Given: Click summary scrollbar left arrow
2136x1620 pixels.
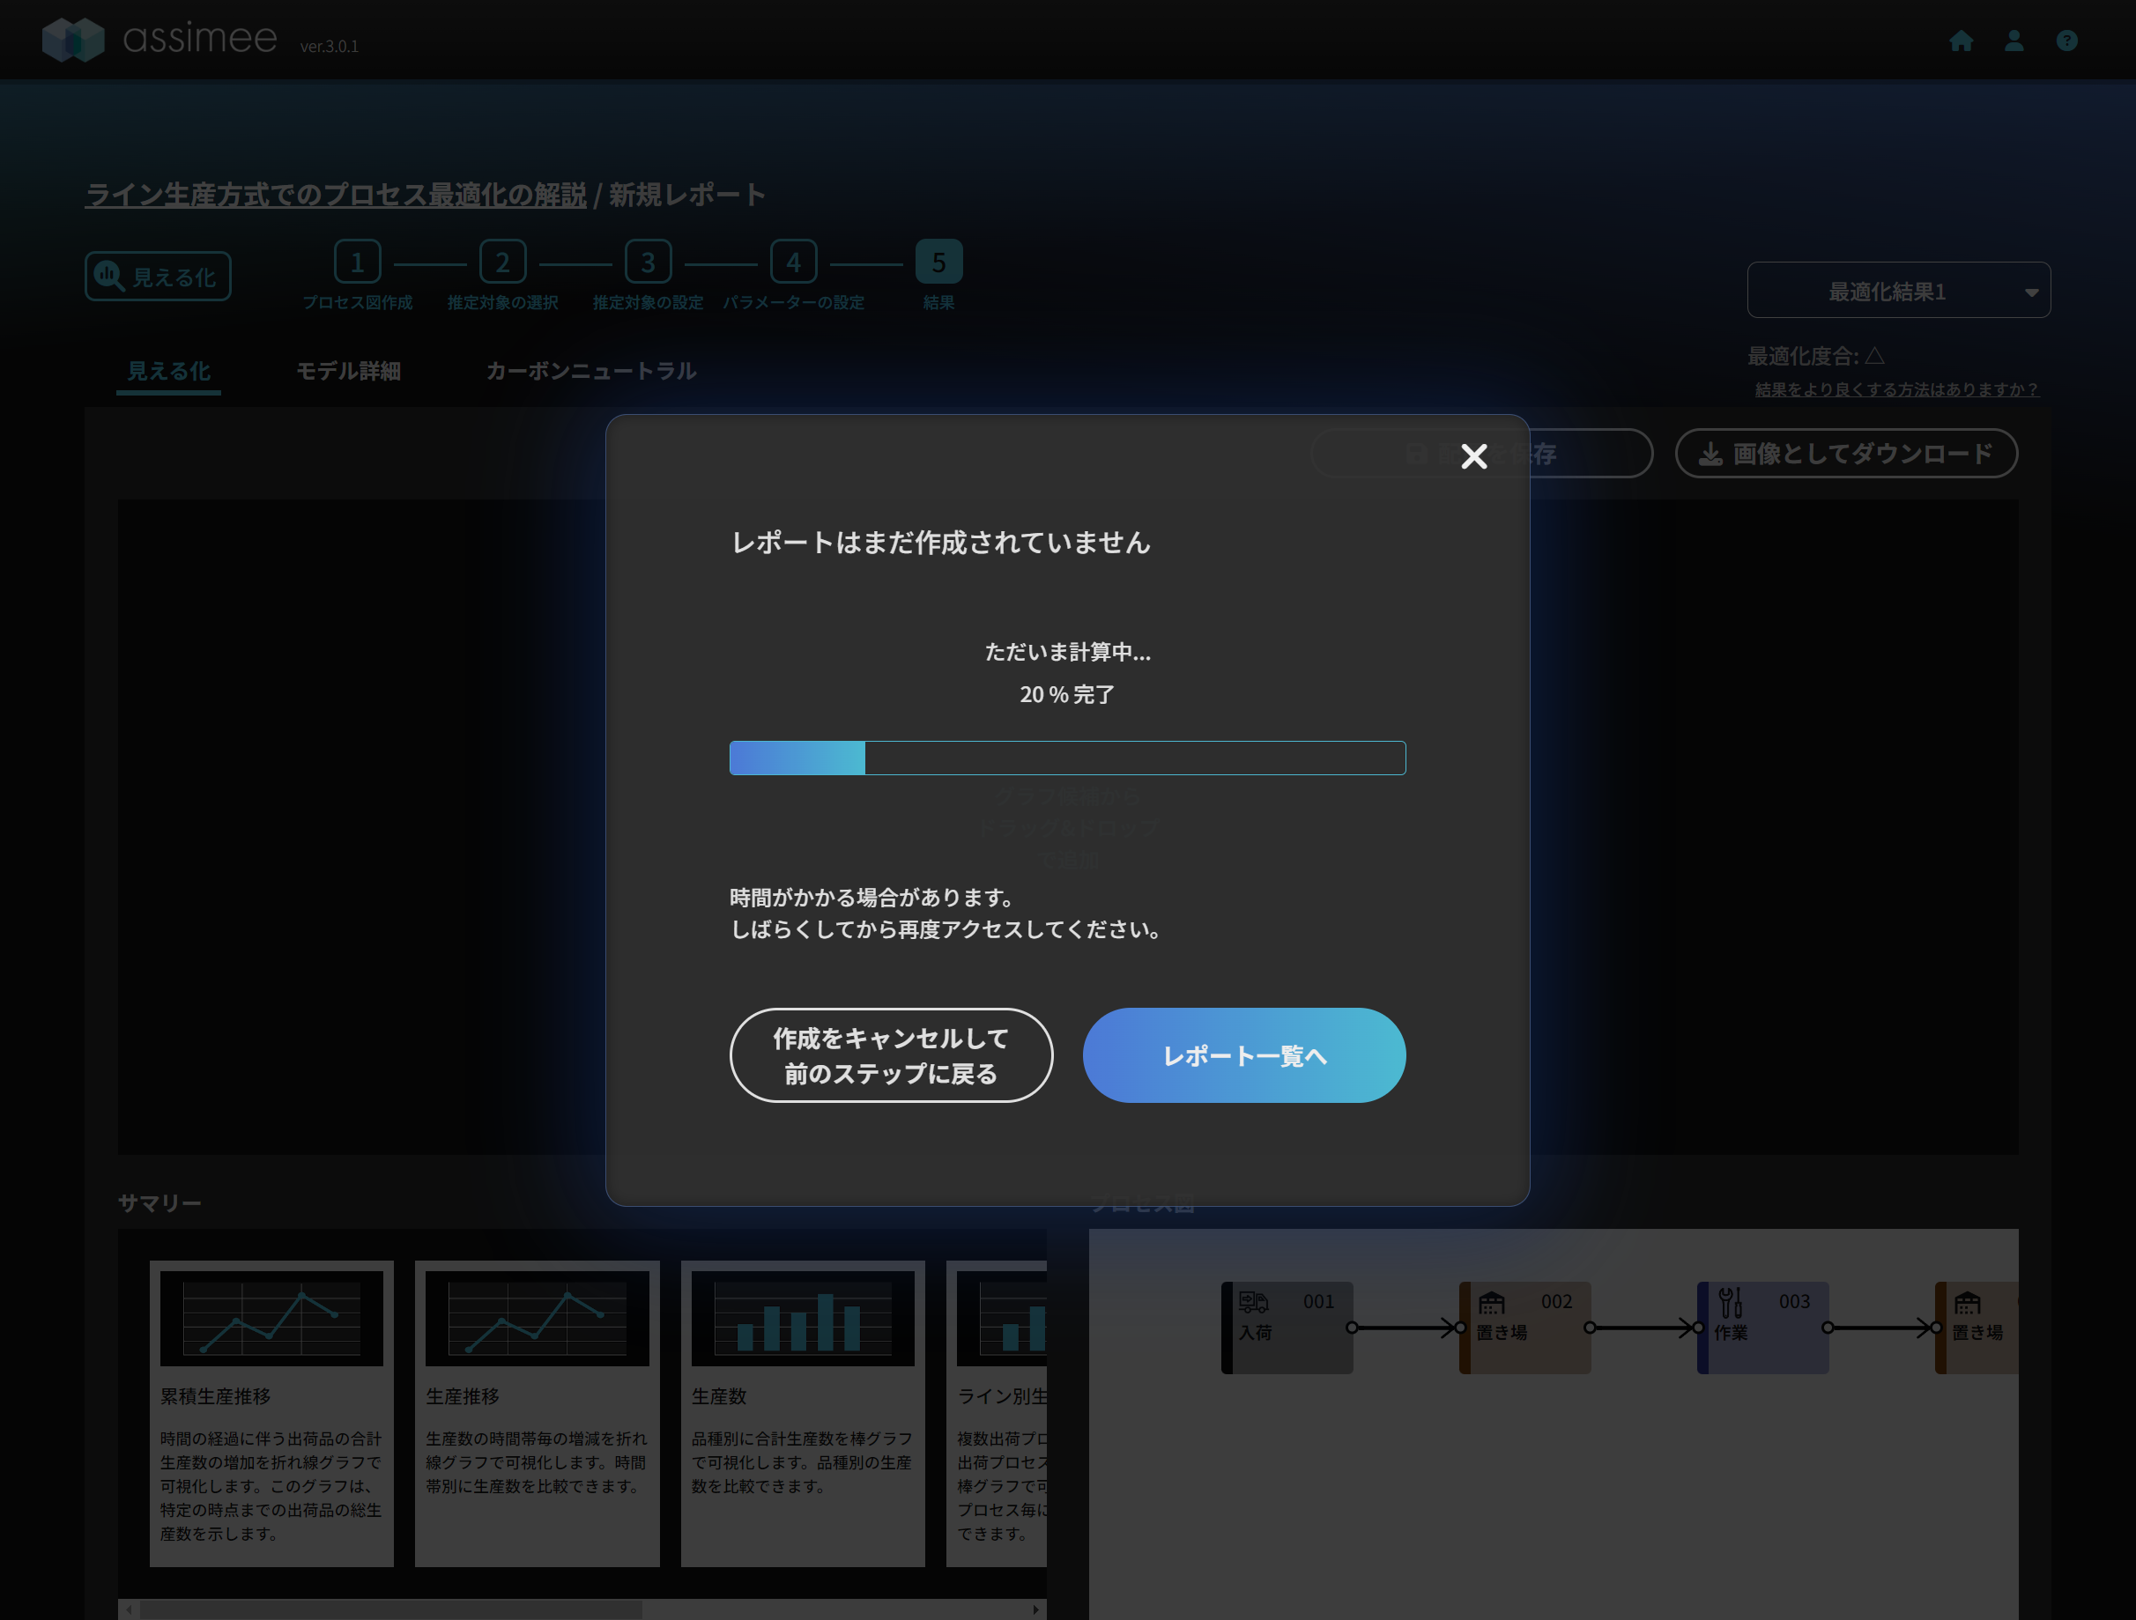Looking at the screenshot, I should pos(129,1609).
